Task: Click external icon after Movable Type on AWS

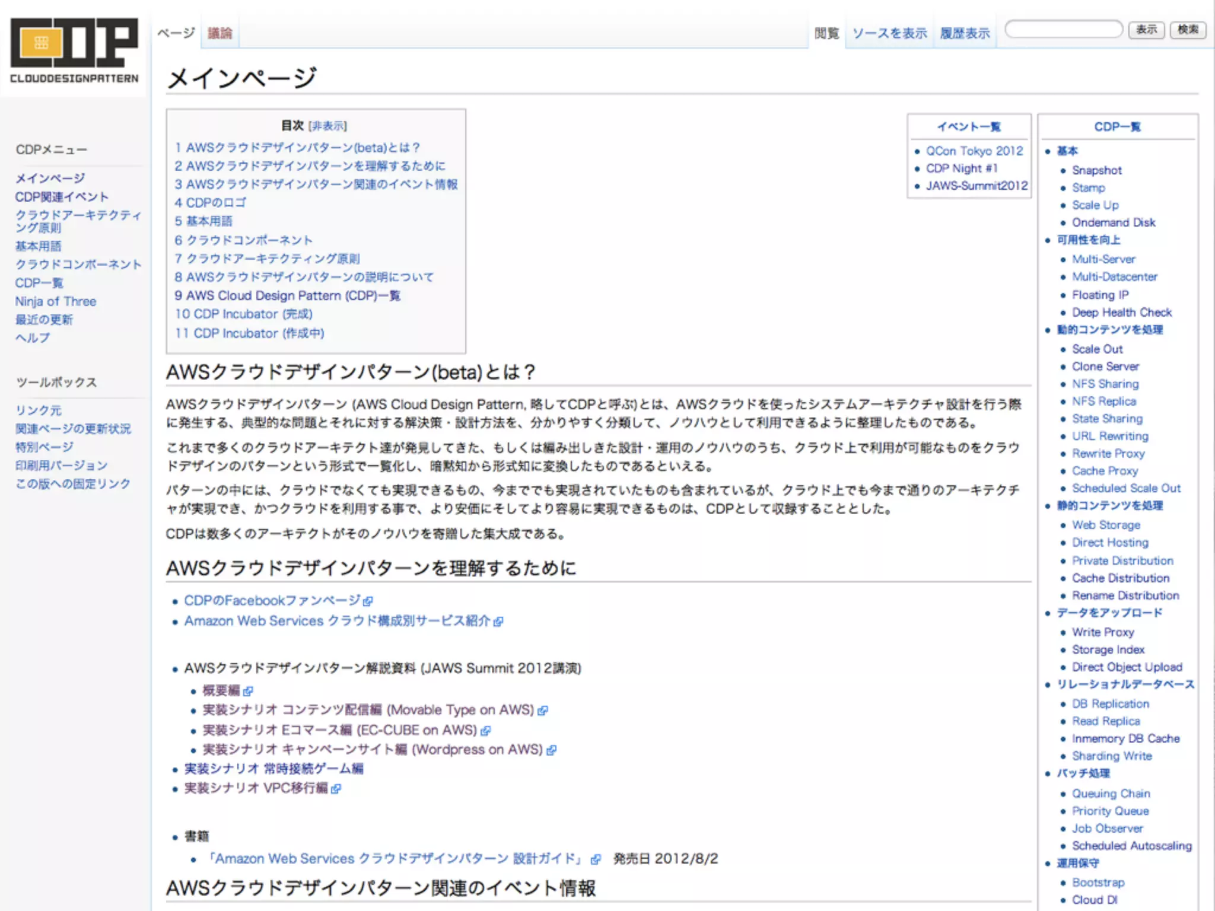Action: 542,711
